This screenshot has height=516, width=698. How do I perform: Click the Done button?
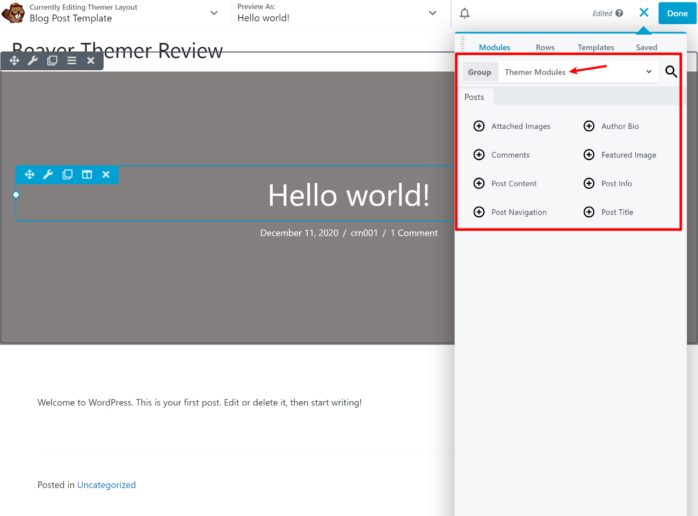pyautogui.click(x=677, y=13)
